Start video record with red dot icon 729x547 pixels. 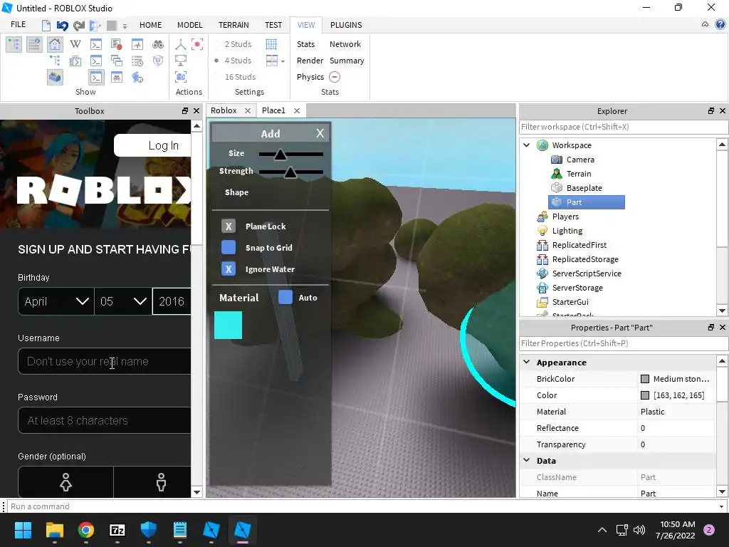tap(197, 44)
